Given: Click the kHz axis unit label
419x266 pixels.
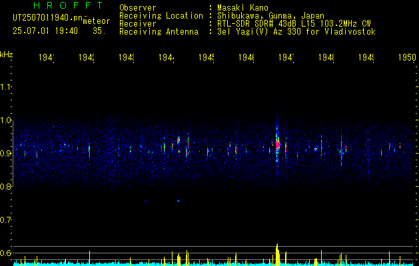Looking at the screenshot, I should [x=7, y=55].
